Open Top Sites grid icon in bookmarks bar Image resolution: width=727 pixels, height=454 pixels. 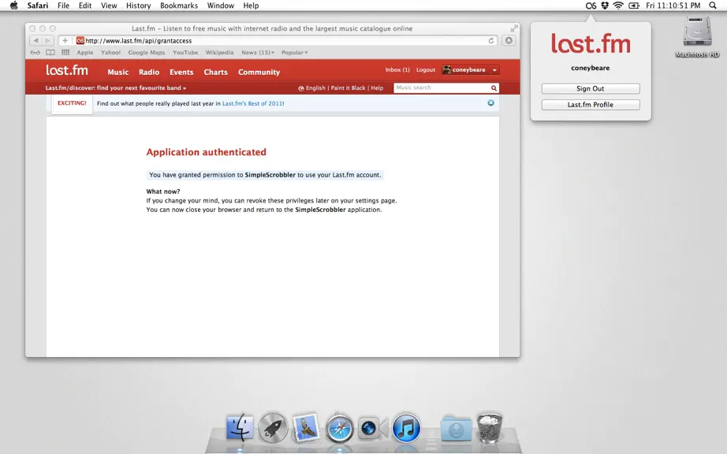click(65, 52)
